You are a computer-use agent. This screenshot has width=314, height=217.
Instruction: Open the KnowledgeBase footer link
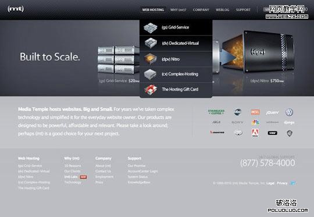click(139, 183)
